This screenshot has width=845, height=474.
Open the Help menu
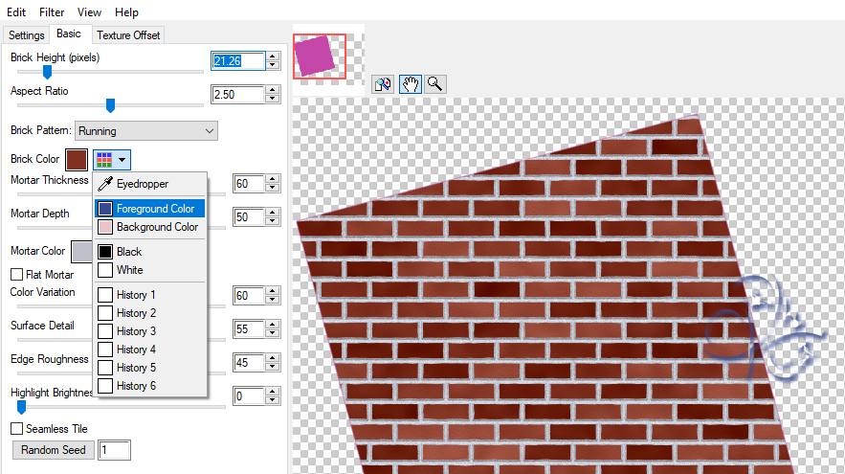126,11
